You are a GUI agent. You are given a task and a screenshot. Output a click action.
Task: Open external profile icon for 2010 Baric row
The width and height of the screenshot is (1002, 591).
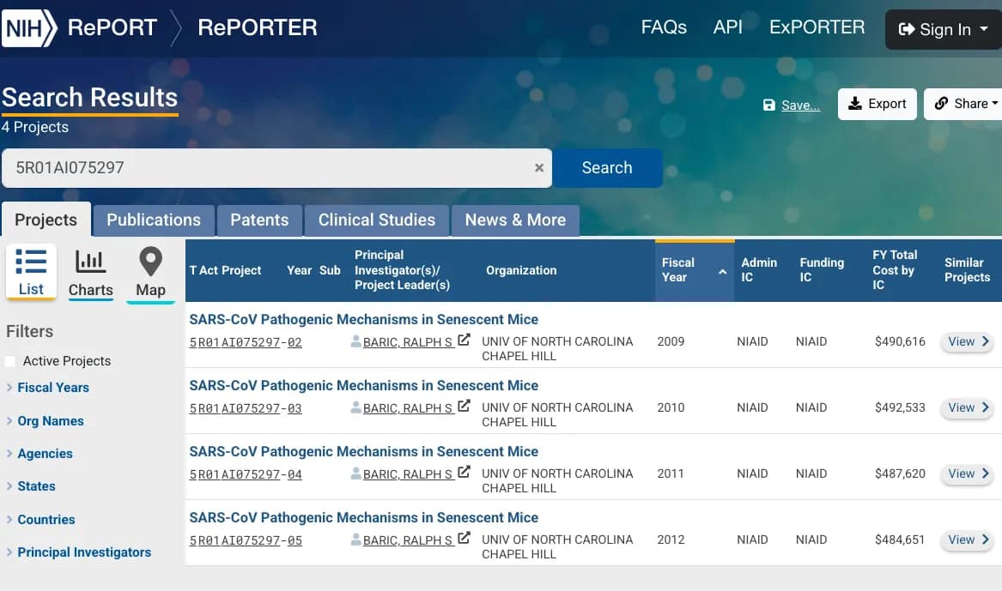(464, 406)
